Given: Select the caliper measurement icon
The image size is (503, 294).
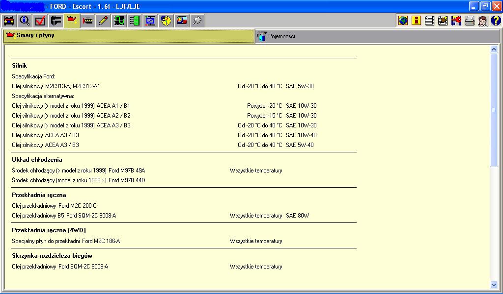Looking at the screenshot, I should point(56,21).
